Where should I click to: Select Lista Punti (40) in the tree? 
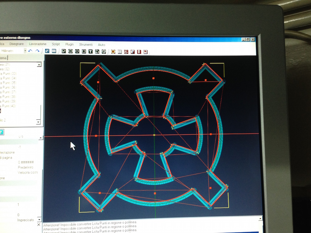(x=8, y=106)
